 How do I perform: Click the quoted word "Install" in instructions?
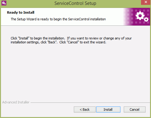[24, 38]
